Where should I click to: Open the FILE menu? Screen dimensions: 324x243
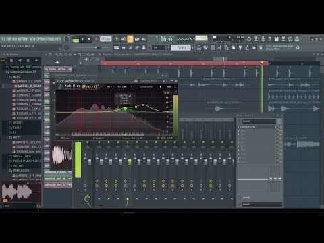point(3,39)
